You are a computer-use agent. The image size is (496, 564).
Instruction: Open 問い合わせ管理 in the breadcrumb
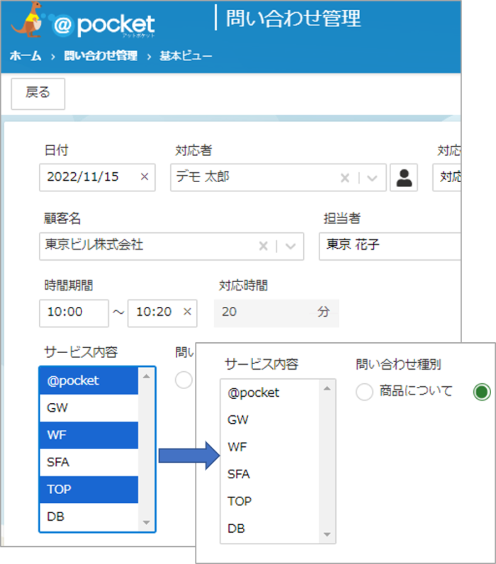pyautogui.click(x=101, y=56)
